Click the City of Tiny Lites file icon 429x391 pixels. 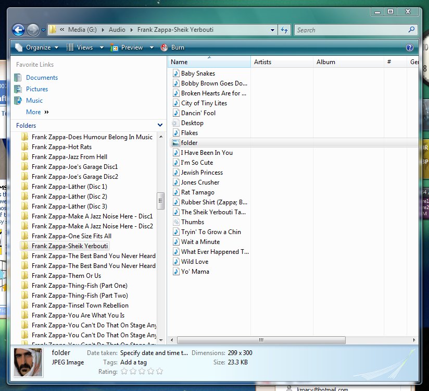[x=176, y=103]
